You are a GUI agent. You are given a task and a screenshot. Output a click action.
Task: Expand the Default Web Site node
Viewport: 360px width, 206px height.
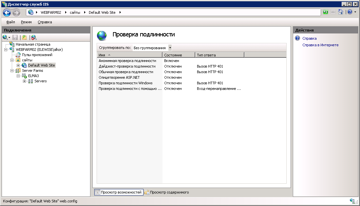pyautogui.click(x=18, y=65)
